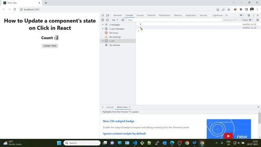
Task: Open a new browser tab
Action: [46, 3]
